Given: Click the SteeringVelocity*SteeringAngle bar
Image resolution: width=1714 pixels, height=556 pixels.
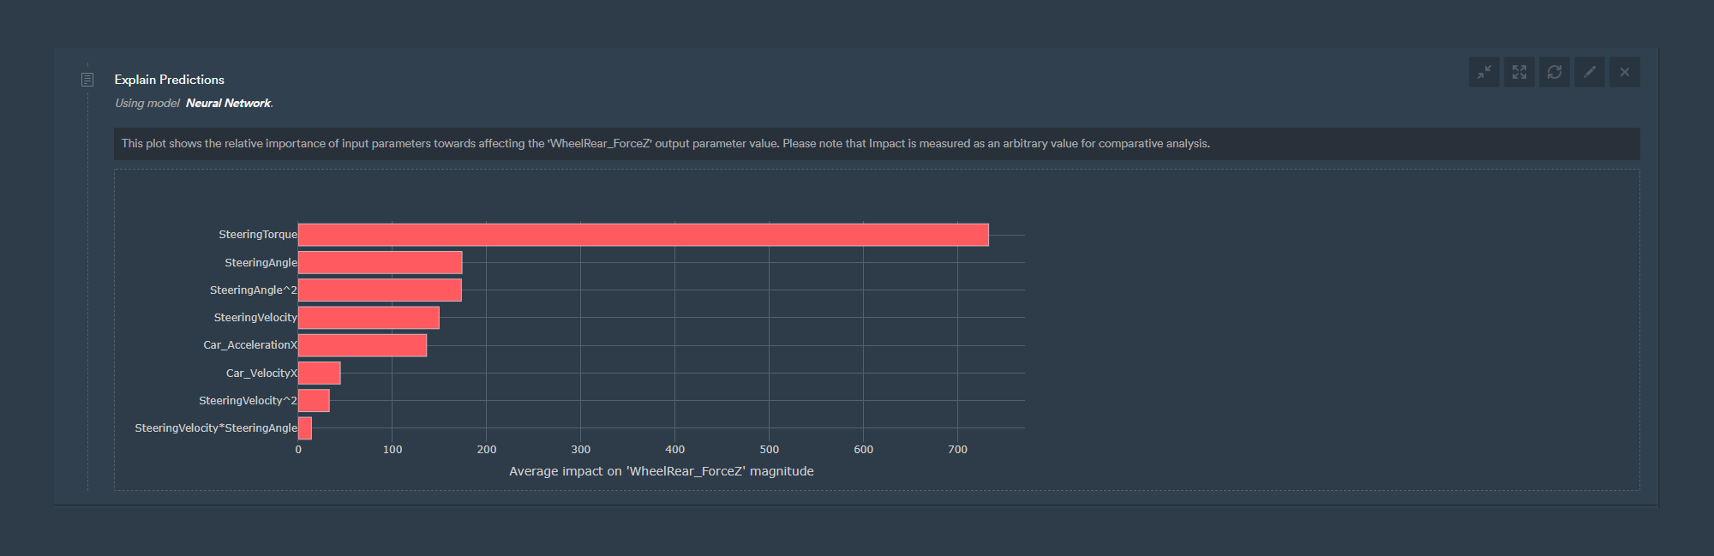Looking at the screenshot, I should [x=305, y=428].
